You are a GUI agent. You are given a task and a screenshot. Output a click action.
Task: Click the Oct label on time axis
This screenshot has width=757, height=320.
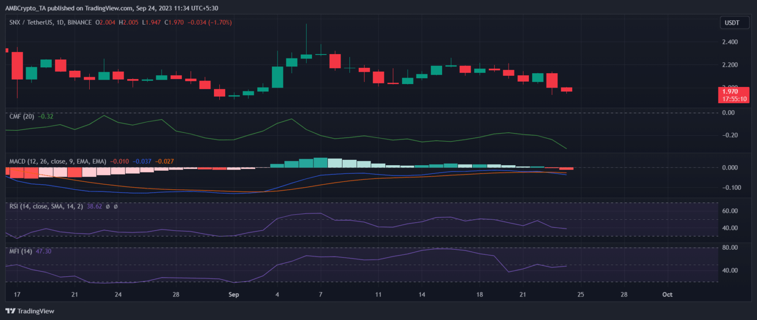pyautogui.click(x=667, y=294)
